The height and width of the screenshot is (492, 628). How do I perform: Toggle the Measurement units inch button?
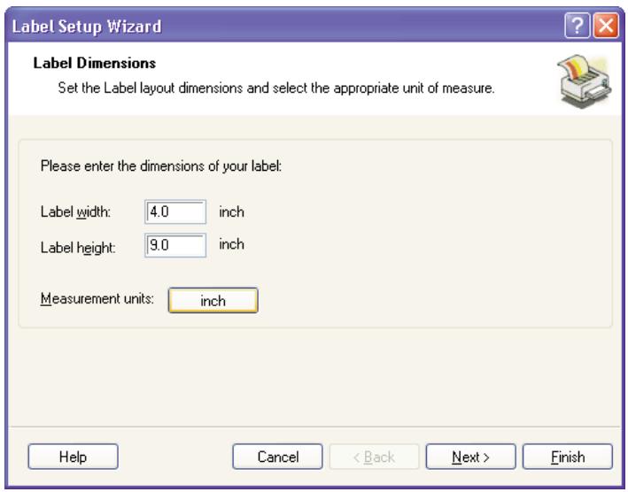click(213, 301)
